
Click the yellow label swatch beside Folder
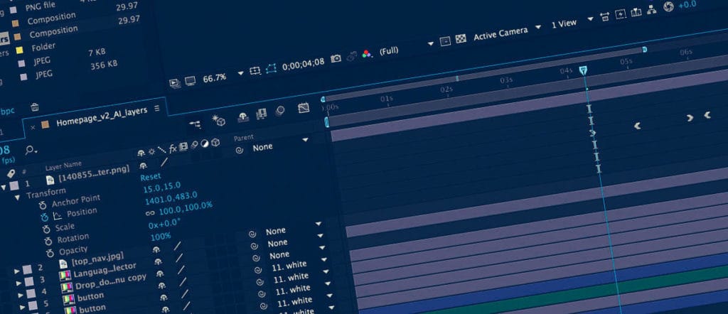tap(19, 50)
